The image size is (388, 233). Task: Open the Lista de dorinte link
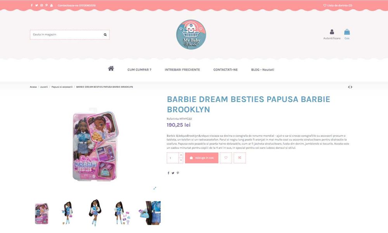(x=338, y=5)
